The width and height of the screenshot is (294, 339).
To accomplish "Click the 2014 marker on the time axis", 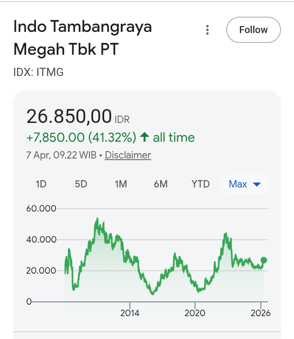I will point(130,313).
